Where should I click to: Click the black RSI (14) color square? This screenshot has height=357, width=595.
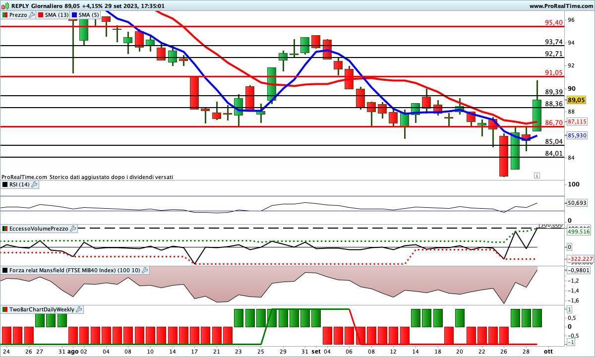5,184
